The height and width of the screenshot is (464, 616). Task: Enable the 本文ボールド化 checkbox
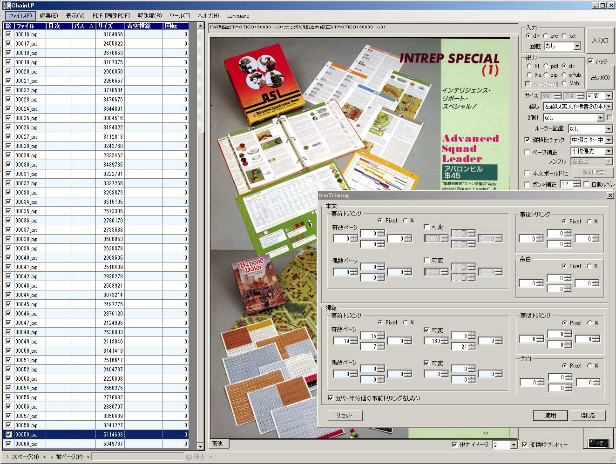coord(527,173)
